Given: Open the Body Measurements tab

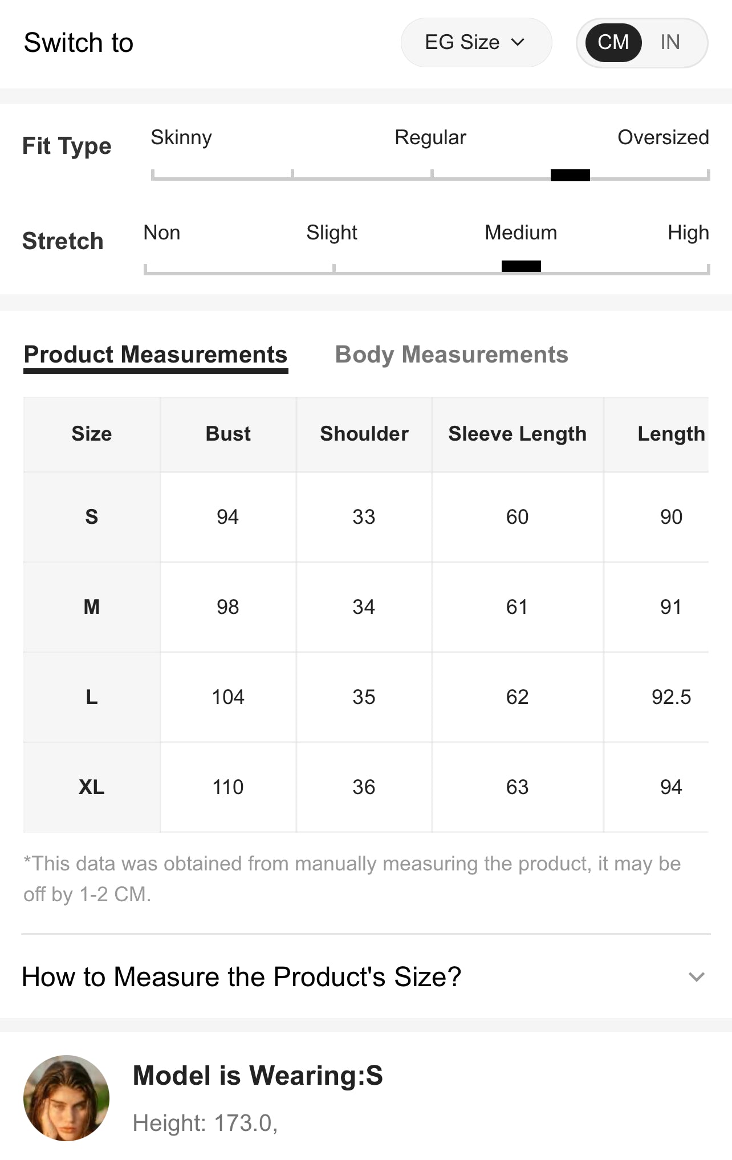Looking at the screenshot, I should click(x=452, y=355).
